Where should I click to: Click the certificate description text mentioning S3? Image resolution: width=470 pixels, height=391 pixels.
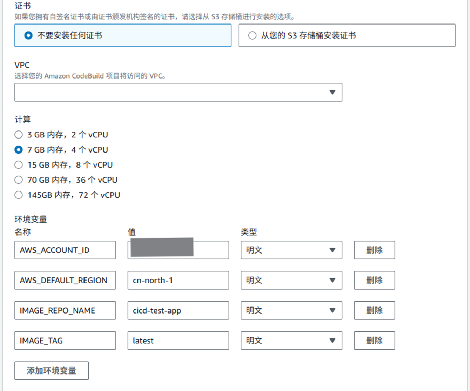coord(156,16)
